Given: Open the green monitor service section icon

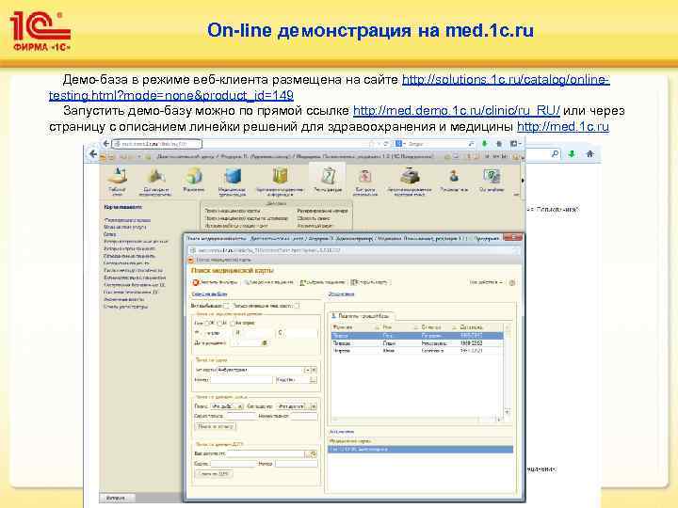Looking at the screenshot, I should pos(492,176).
